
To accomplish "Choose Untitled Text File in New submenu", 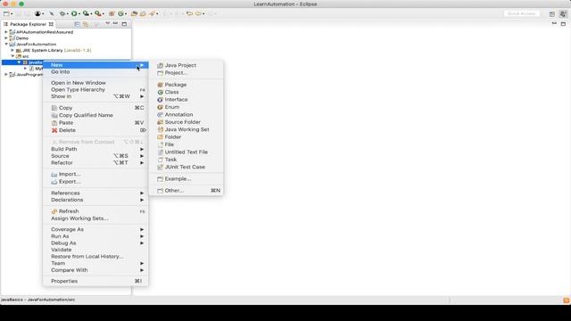I will pyautogui.click(x=186, y=152).
